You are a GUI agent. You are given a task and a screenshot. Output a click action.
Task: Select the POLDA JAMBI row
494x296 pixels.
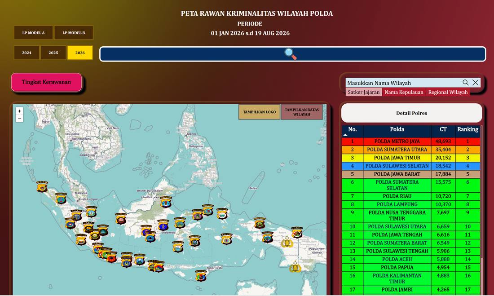tap(411, 289)
